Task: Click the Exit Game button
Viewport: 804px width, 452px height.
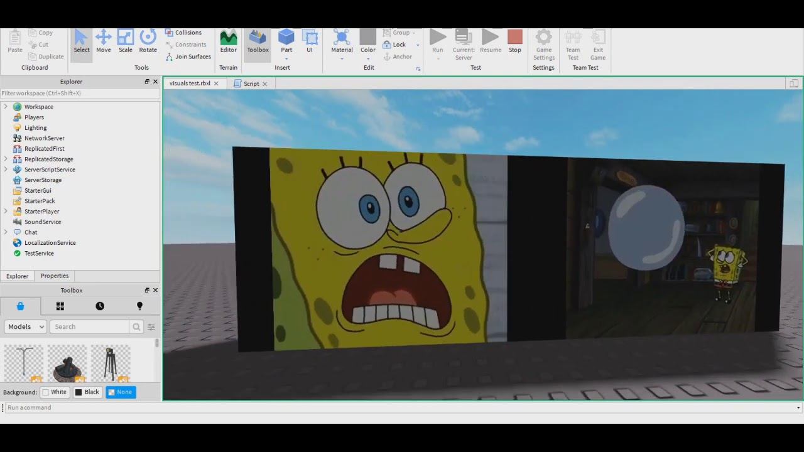Action: tap(598, 45)
